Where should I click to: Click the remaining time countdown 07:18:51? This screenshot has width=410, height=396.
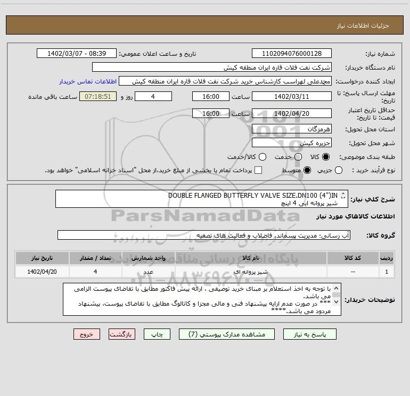98,96
